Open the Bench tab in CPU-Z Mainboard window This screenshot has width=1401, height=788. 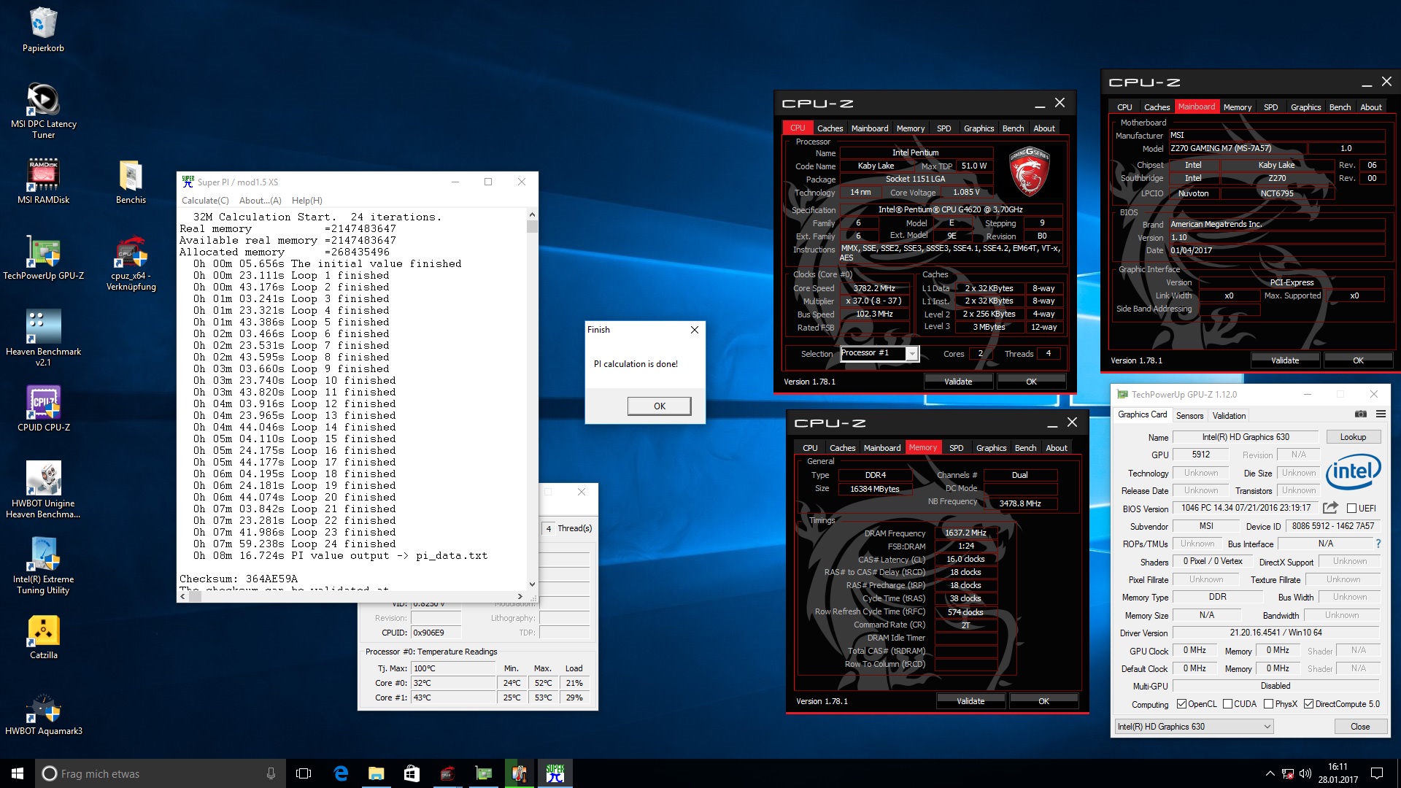1340,107
